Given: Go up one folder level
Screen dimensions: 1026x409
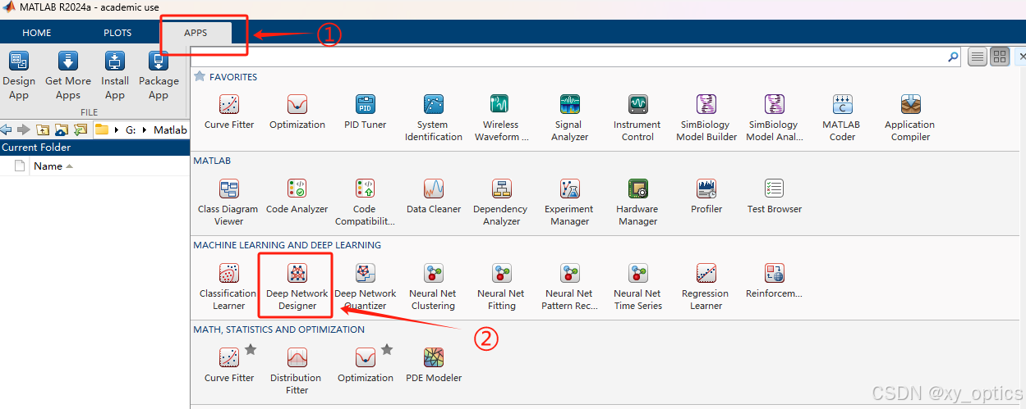Looking at the screenshot, I should point(42,130).
